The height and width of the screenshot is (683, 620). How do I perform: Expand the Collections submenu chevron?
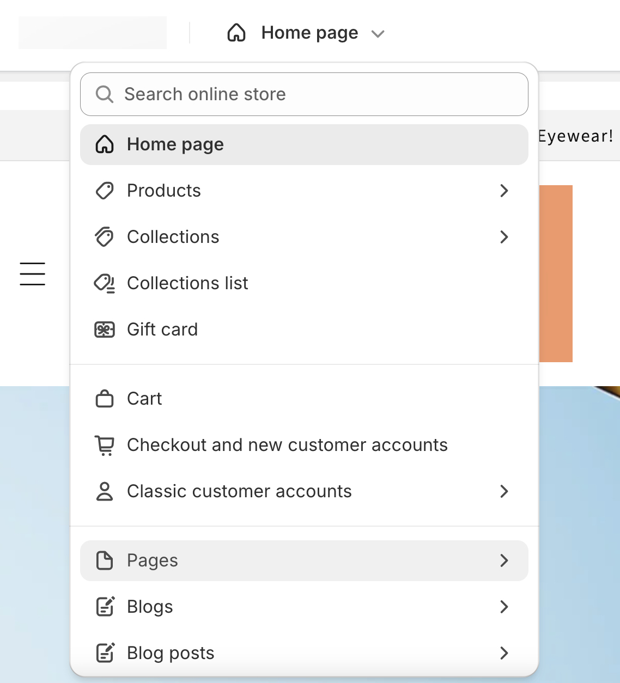pyautogui.click(x=504, y=237)
